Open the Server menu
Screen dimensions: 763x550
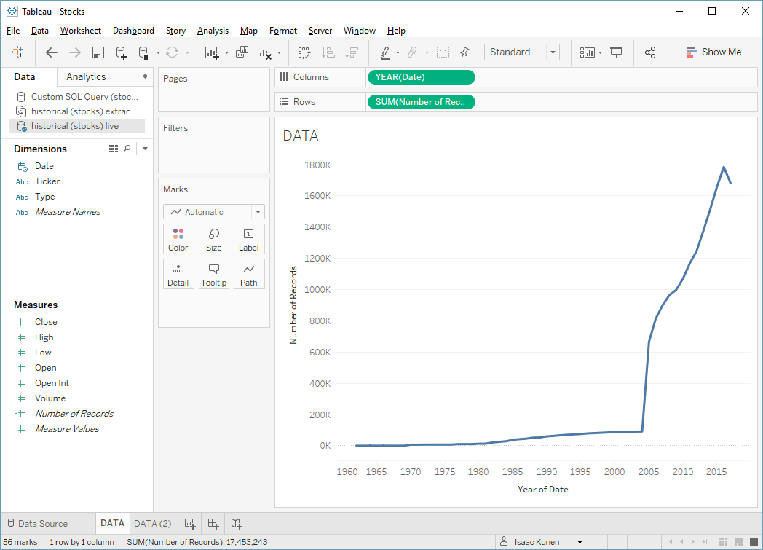(x=320, y=30)
